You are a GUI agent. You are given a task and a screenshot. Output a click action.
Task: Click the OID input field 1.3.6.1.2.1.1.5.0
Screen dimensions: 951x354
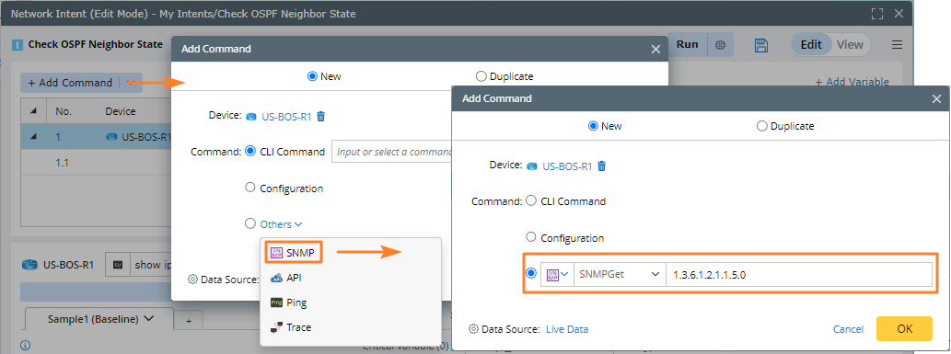tap(799, 275)
